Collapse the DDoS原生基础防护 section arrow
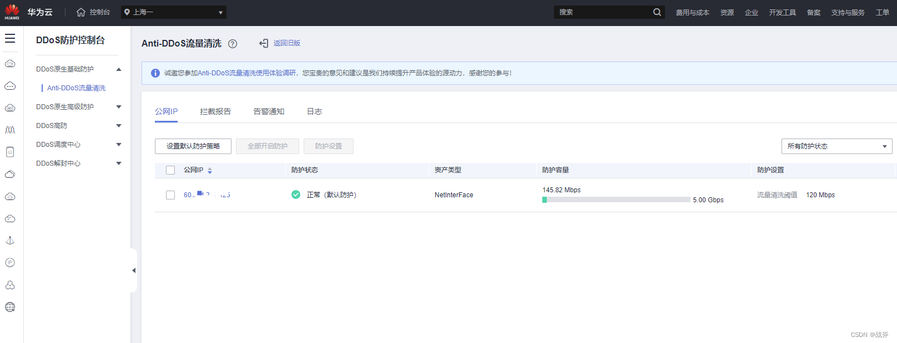Screen dimensions: 897x343 click(119, 69)
